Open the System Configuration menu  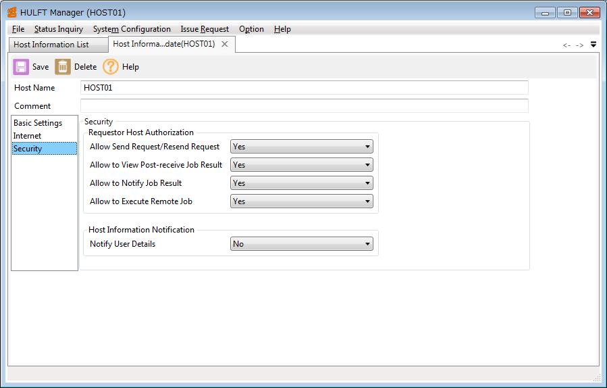coord(132,29)
